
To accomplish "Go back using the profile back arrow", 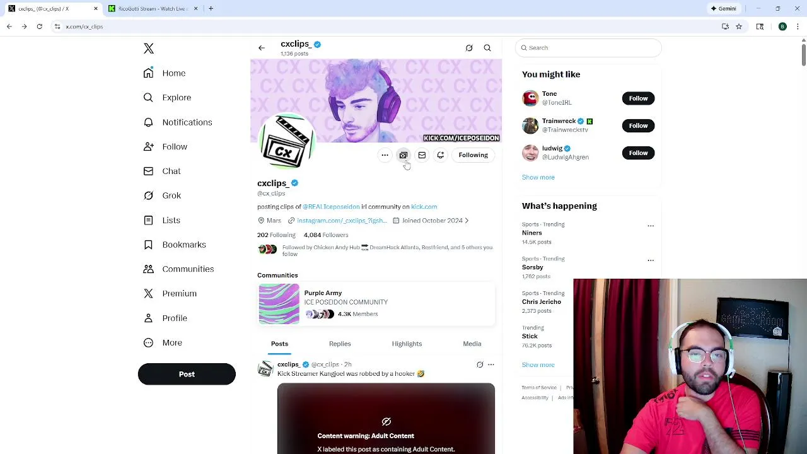I will tap(262, 48).
